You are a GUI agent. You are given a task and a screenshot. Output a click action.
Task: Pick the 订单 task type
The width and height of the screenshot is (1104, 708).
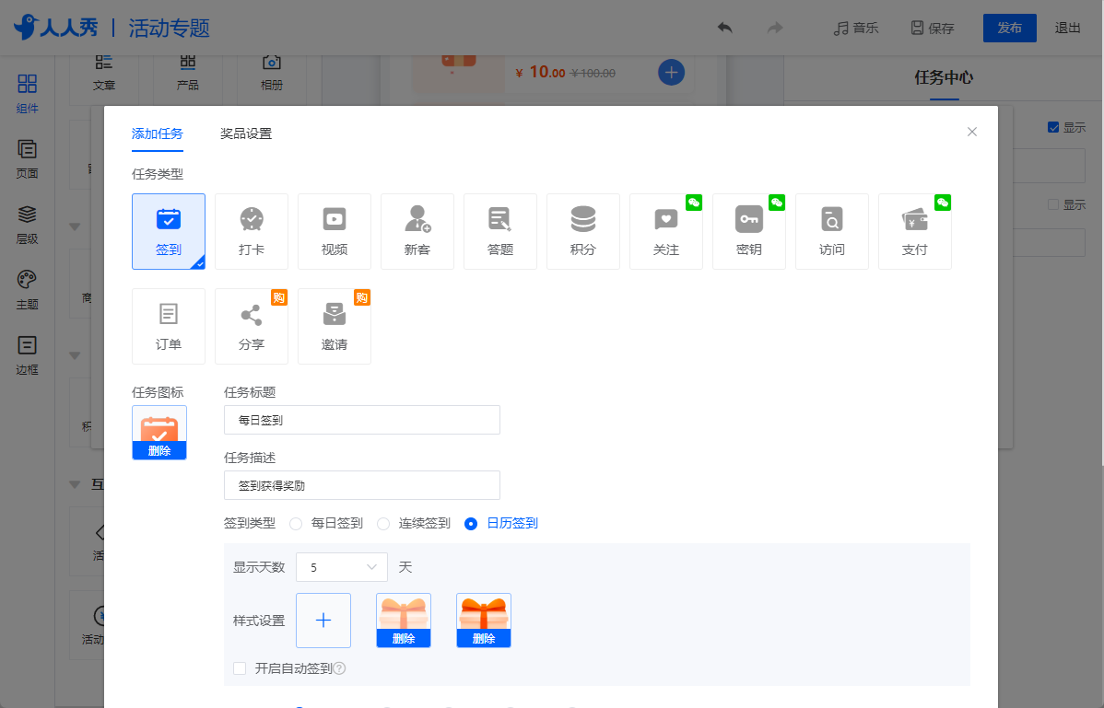(169, 326)
